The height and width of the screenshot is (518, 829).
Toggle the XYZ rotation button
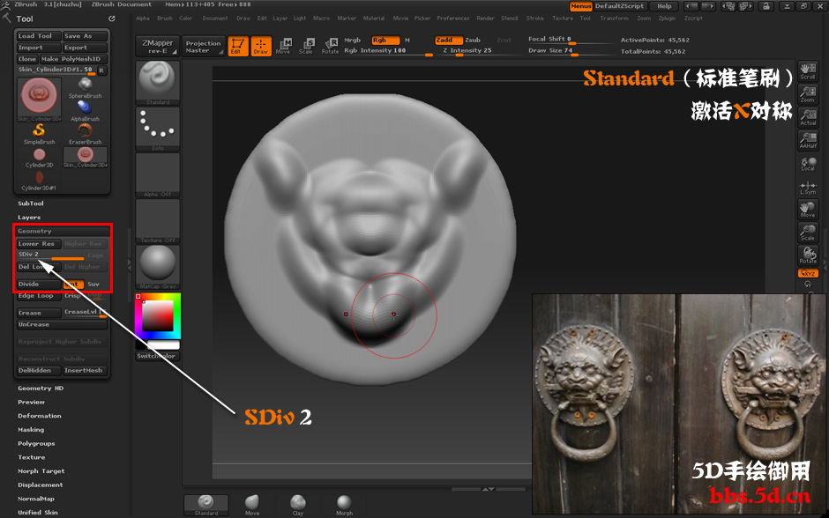(808, 273)
